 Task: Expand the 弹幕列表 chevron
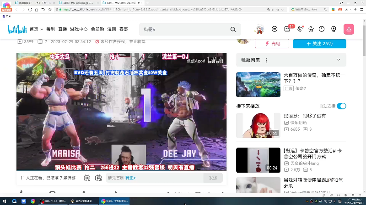[339, 60]
